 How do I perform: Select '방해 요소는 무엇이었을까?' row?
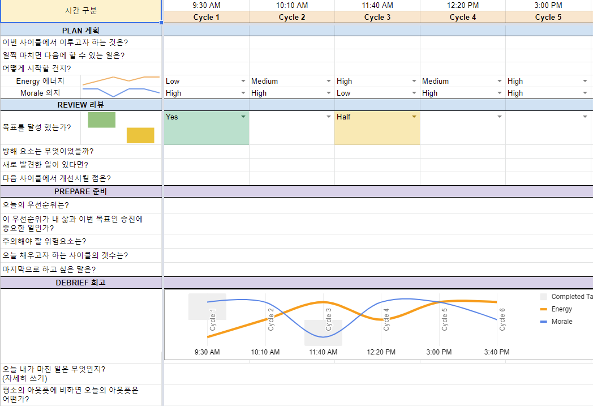pos(81,151)
